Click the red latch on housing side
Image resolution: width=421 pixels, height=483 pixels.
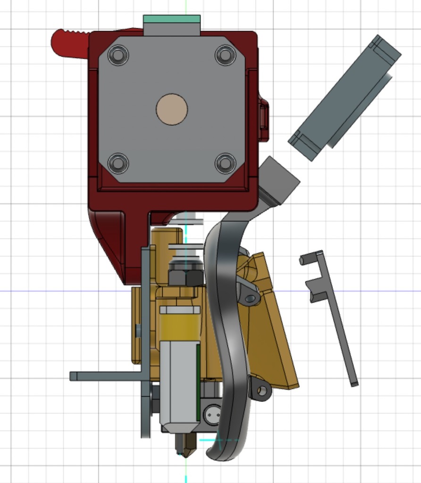(x=263, y=118)
